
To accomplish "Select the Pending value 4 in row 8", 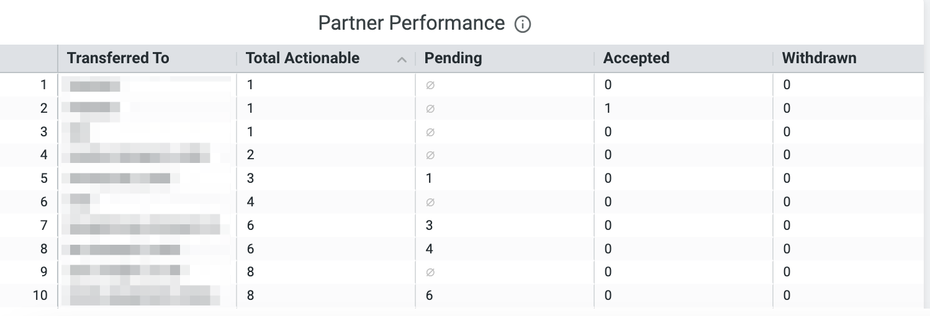I will pyautogui.click(x=429, y=248).
